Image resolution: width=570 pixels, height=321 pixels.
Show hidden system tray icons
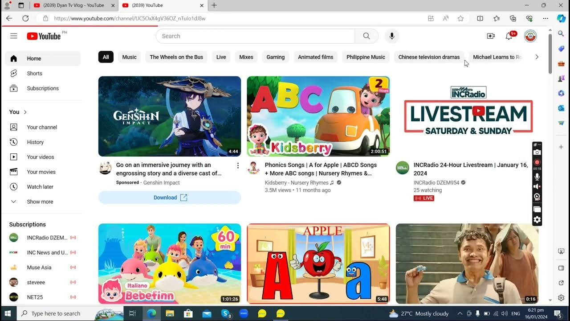pyautogui.click(x=460, y=313)
